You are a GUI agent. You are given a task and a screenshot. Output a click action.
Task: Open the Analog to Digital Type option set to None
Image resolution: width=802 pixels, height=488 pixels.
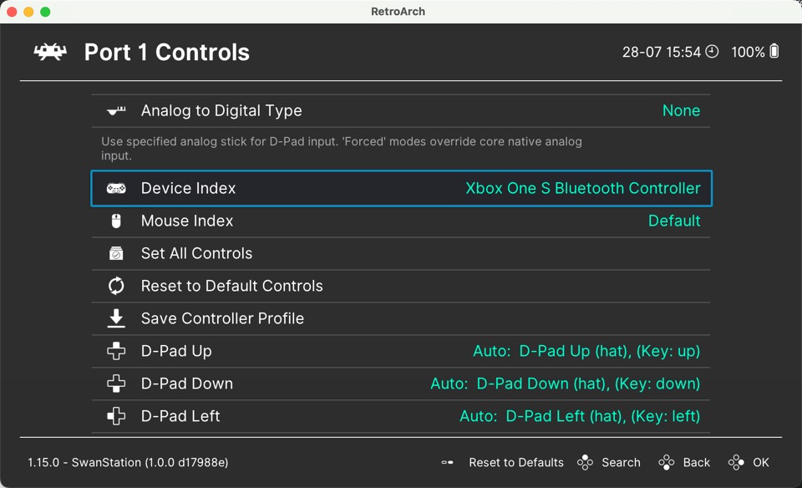pos(401,109)
